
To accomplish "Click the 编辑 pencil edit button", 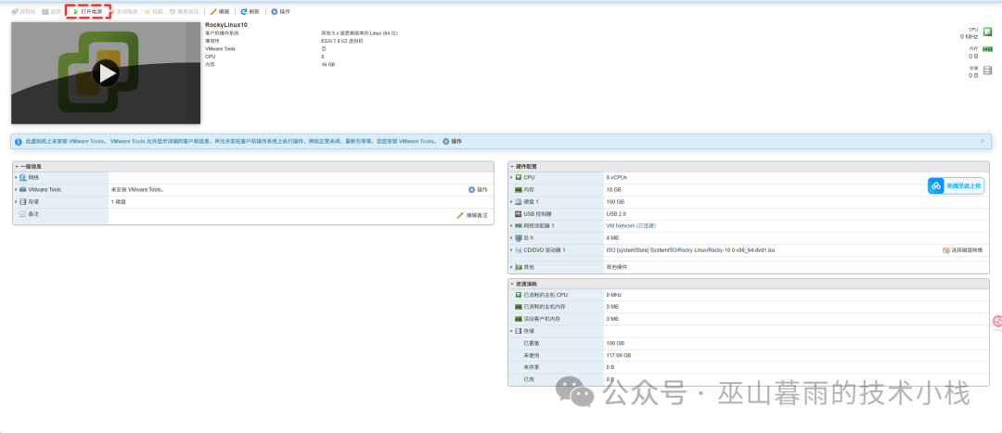I will (220, 11).
